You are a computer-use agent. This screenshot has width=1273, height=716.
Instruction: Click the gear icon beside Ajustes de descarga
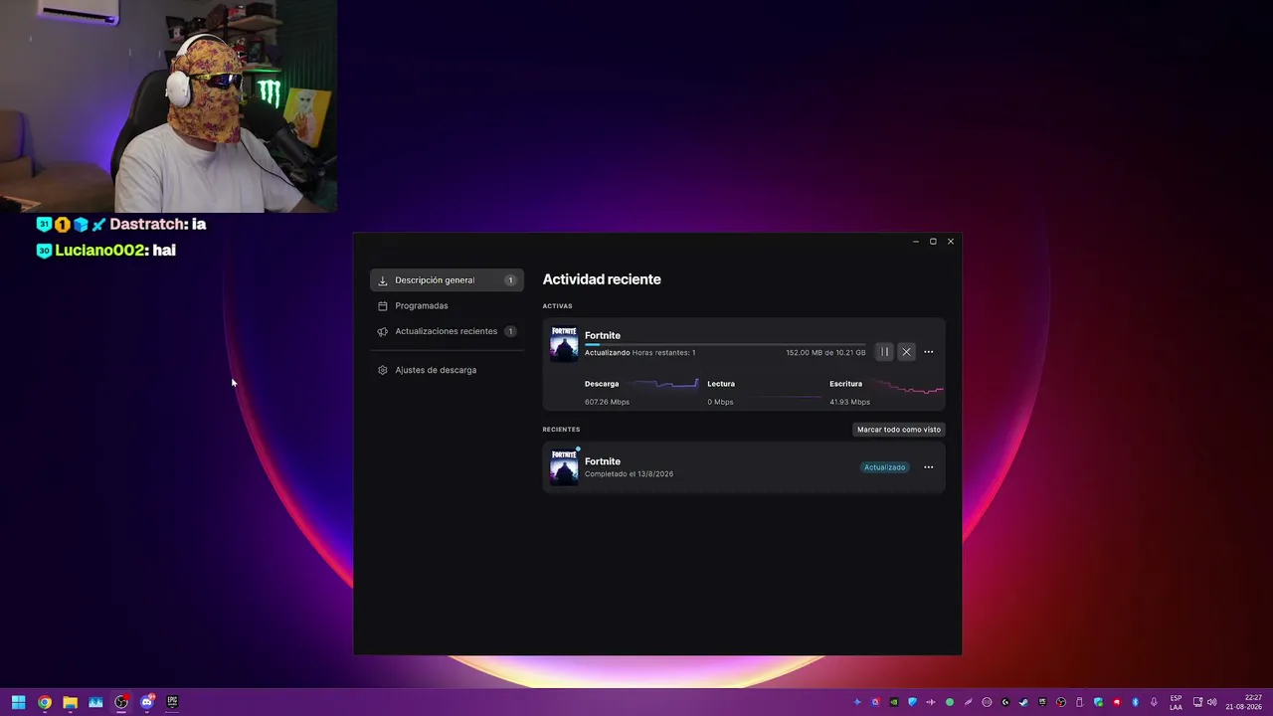[383, 370]
